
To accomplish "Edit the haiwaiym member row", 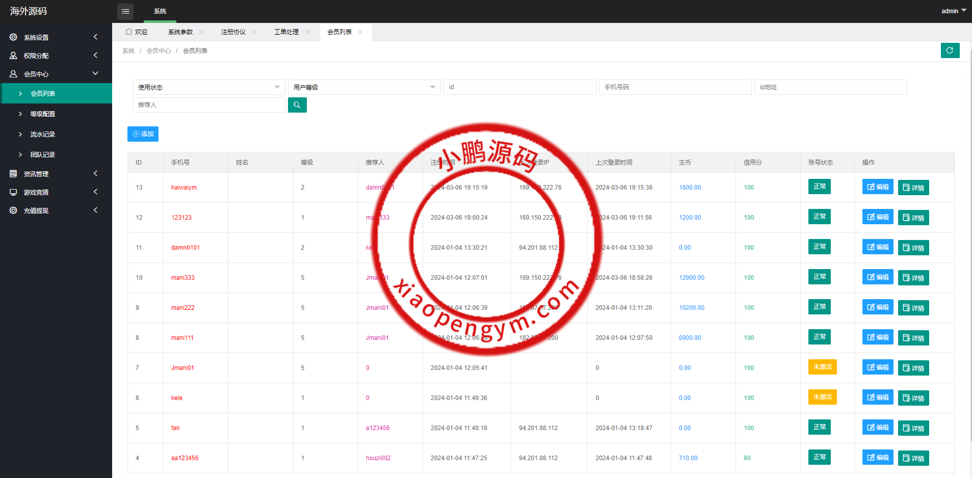I will (878, 187).
